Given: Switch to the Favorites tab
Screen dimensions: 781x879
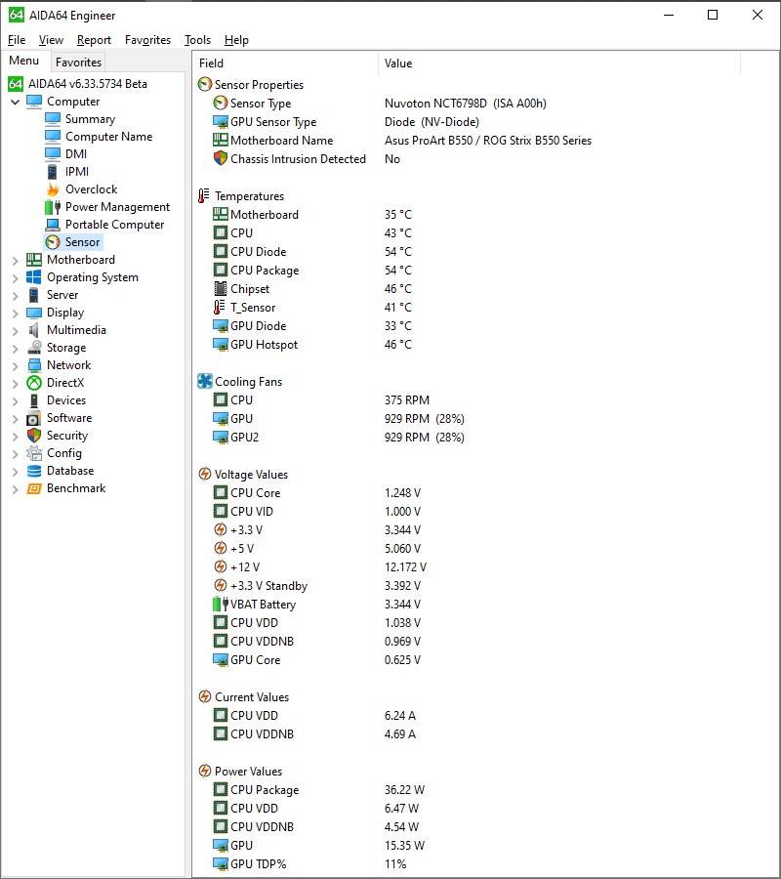Looking at the screenshot, I should click(x=78, y=62).
